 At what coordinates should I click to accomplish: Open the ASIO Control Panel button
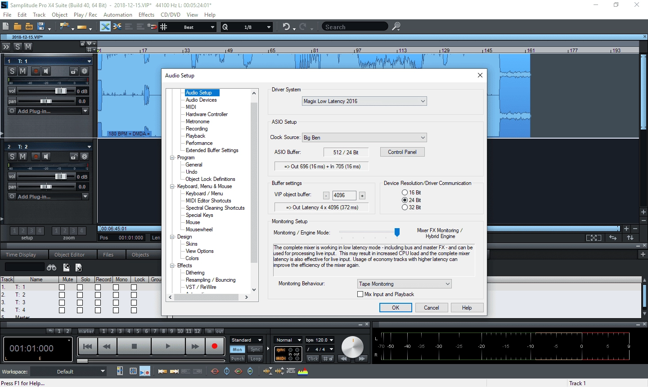point(402,152)
